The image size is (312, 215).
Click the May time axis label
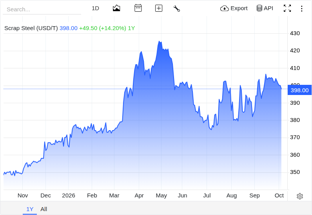(x=161, y=195)
